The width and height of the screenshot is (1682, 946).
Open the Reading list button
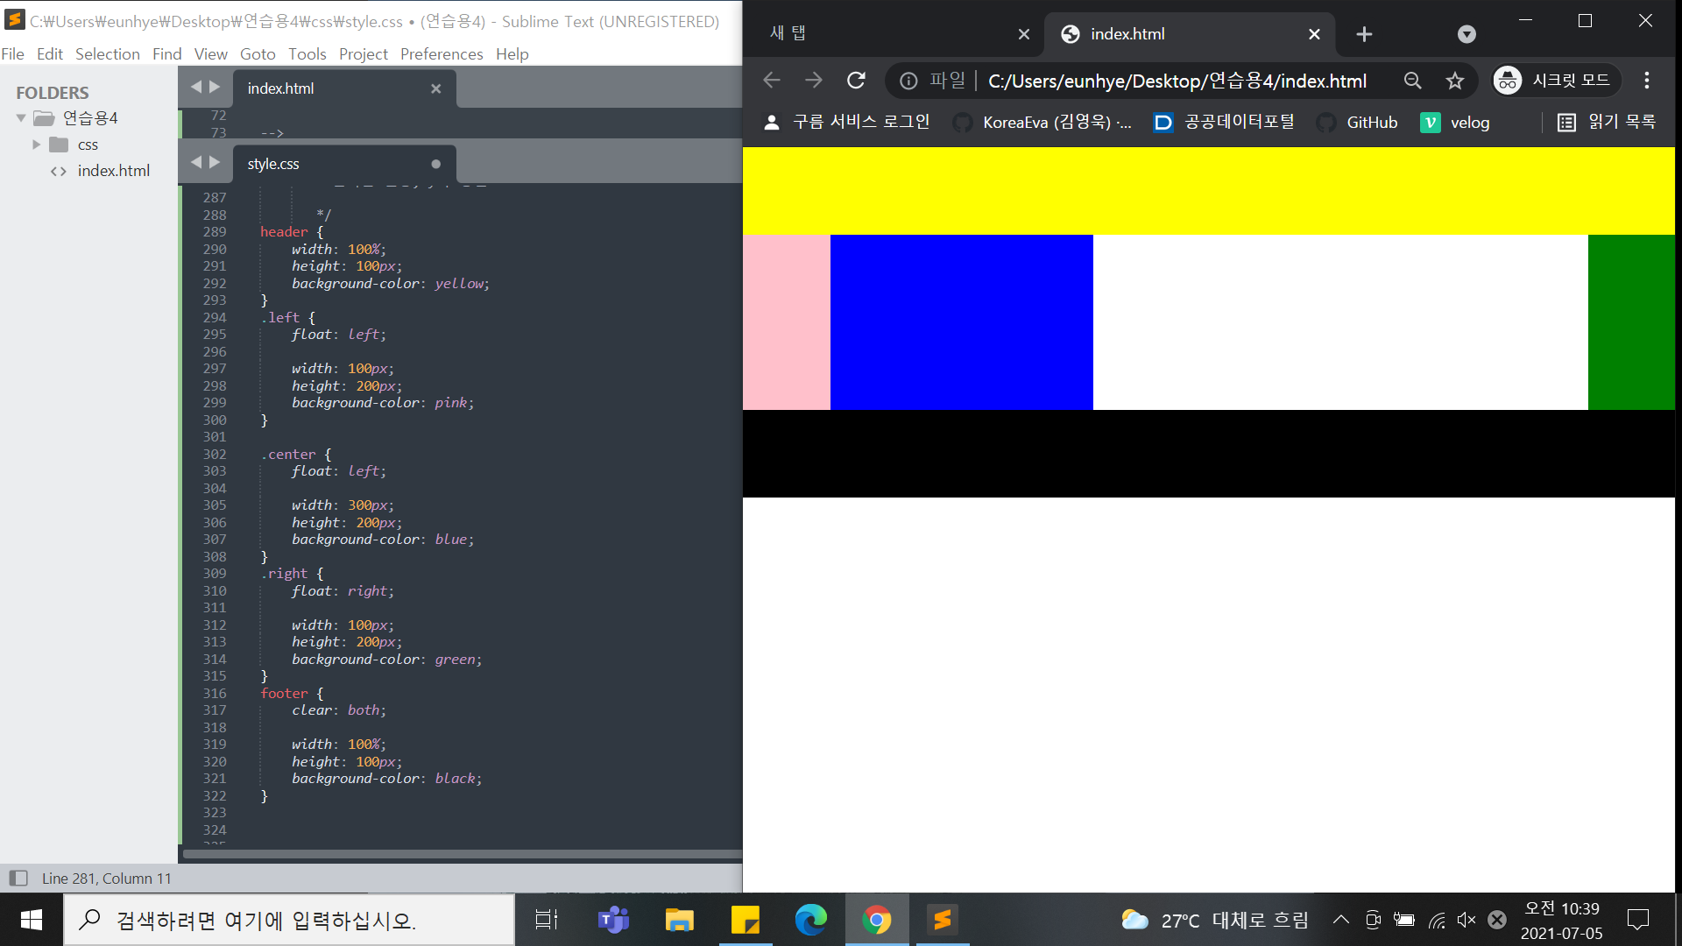coord(1607,122)
